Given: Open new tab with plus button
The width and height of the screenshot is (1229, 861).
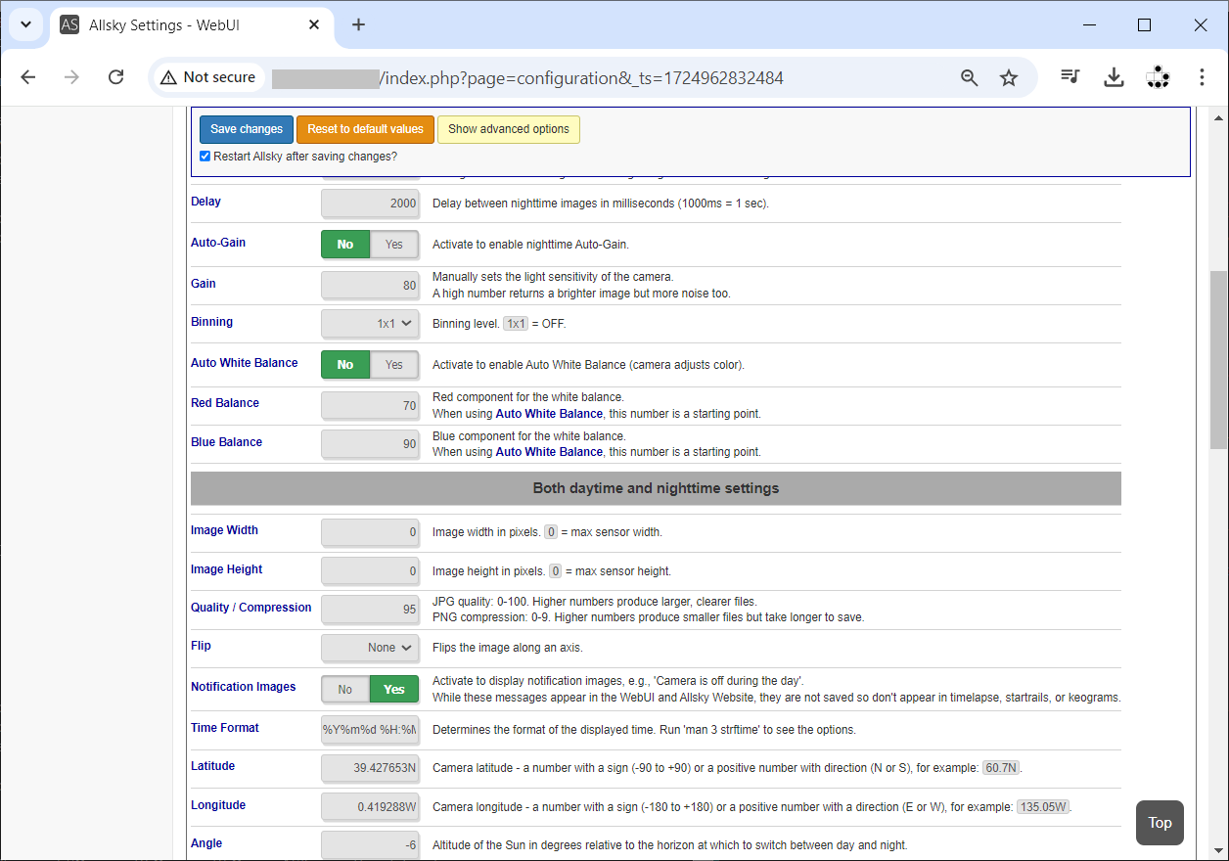Looking at the screenshot, I should 358,24.
